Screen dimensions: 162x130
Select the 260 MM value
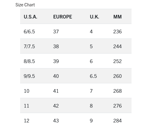click(x=118, y=76)
